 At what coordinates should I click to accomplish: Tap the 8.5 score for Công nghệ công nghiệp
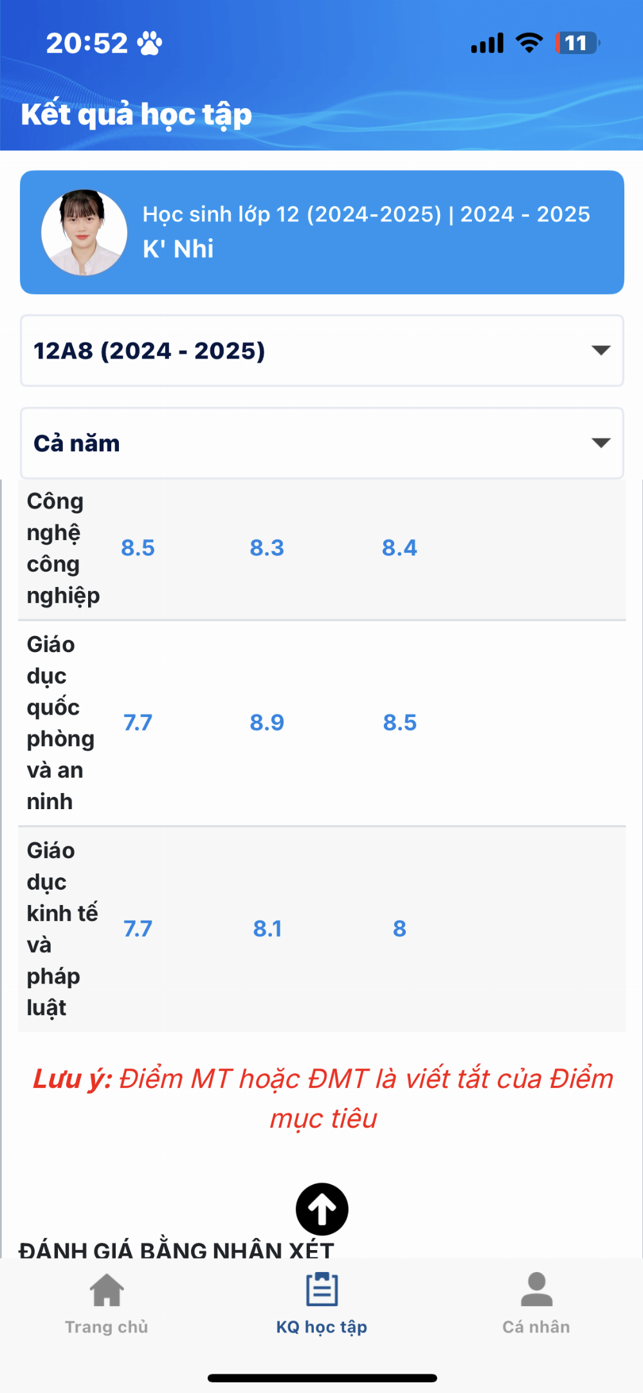tap(138, 548)
